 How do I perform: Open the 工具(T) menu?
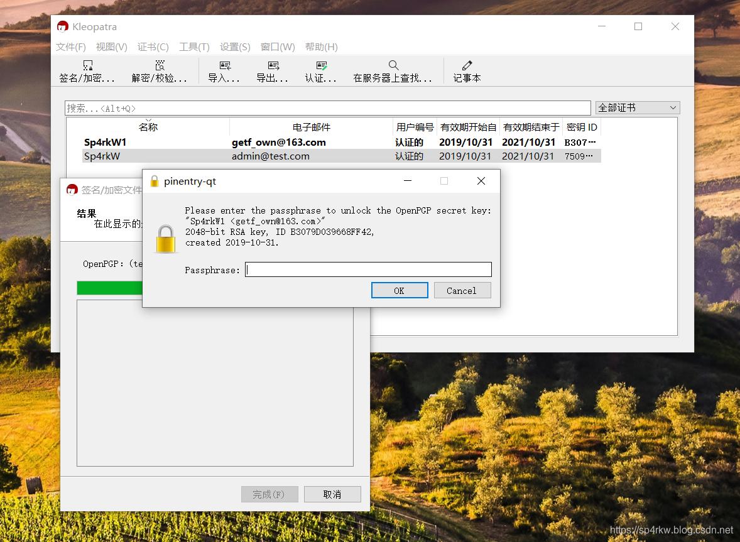[x=194, y=47]
